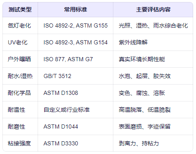This screenshot has width=196, height=154.
Task: Select the 真实环境长期性能 cell
Action: coord(153,59)
